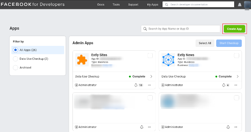
Task: Open the Docs menu
Action: [101, 5]
